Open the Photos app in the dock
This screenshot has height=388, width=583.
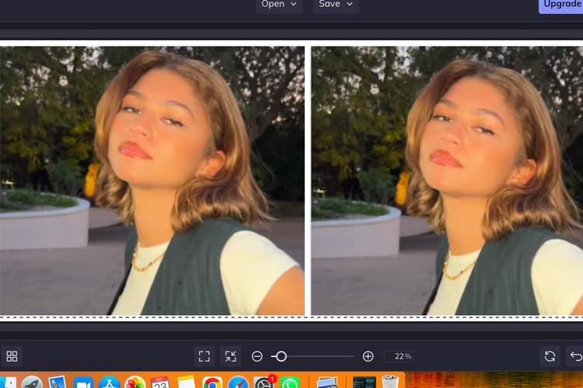click(134, 382)
